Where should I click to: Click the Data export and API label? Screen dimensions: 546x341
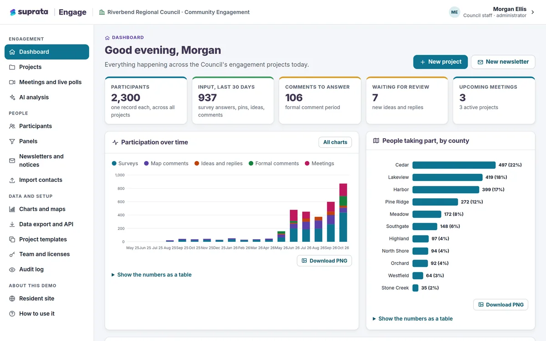46,224
